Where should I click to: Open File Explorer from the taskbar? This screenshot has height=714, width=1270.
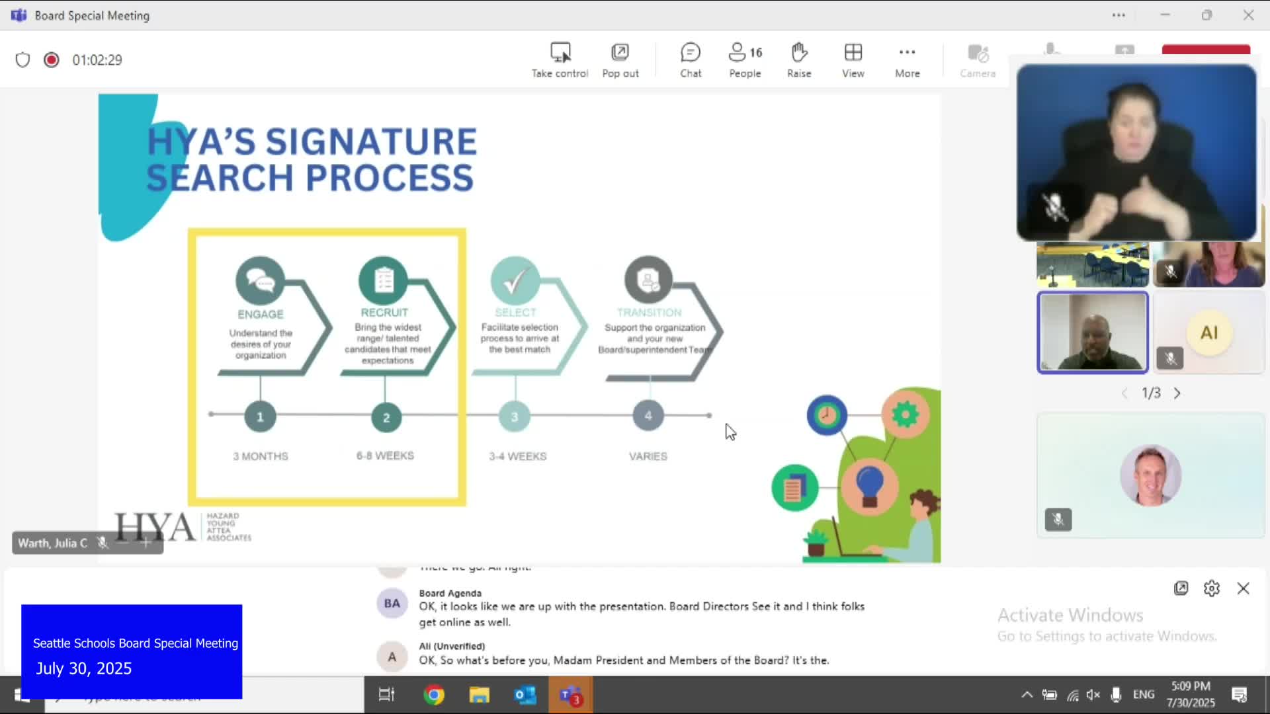click(479, 695)
